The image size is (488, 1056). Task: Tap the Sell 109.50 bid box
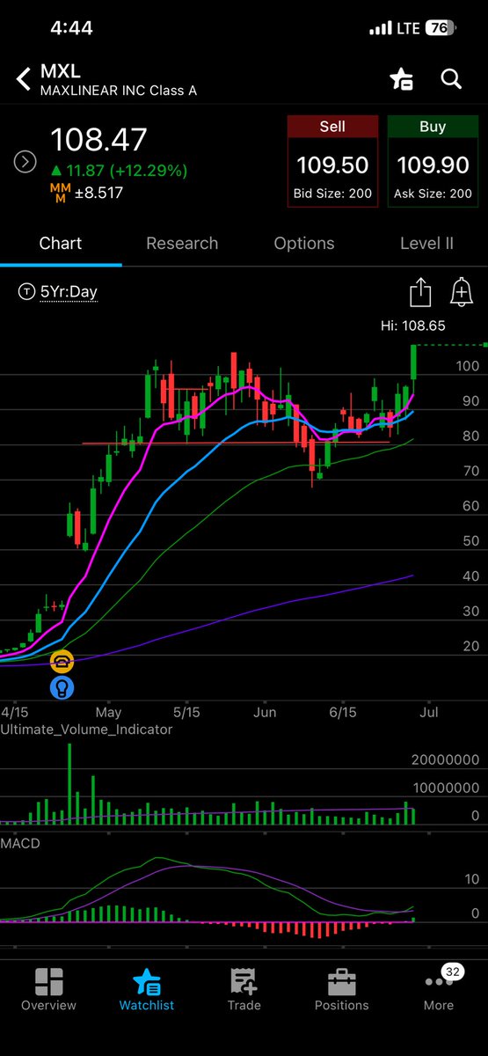pyautogui.click(x=332, y=161)
